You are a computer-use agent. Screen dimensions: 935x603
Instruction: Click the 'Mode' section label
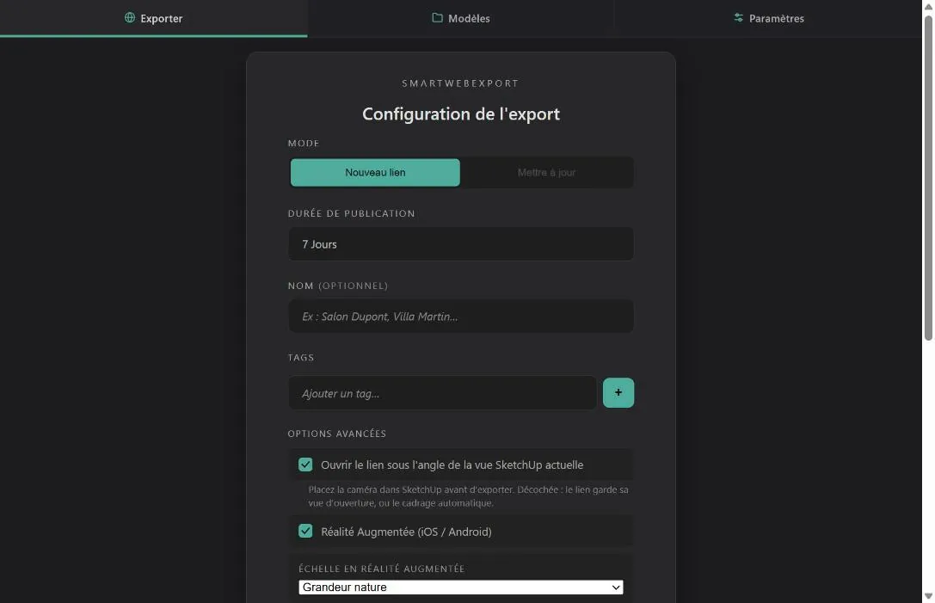click(304, 143)
